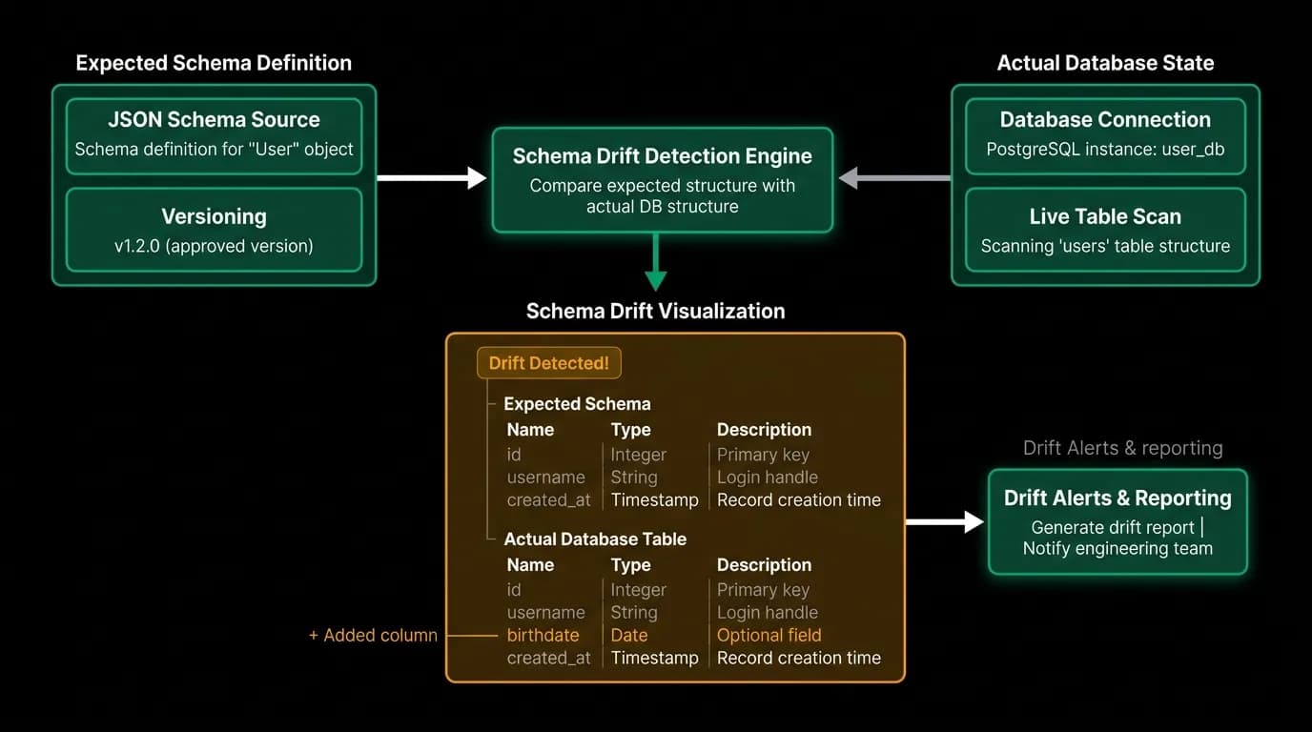Click the + Added column annotation
The height and width of the screenshot is (732, 1312).
pos(373,635)
